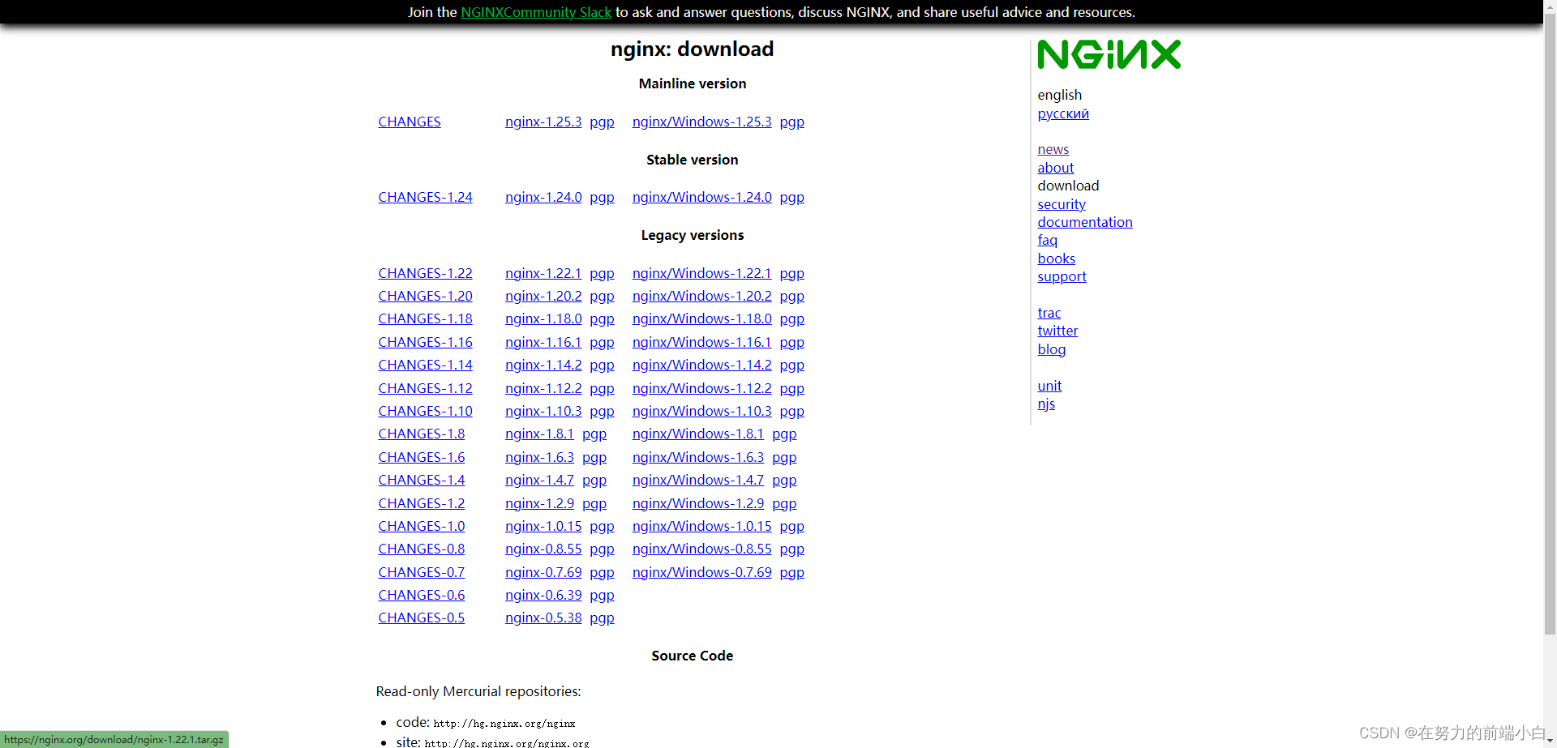Open the support page
This screenshot has width=1557, height=748.
[1062, 276]
